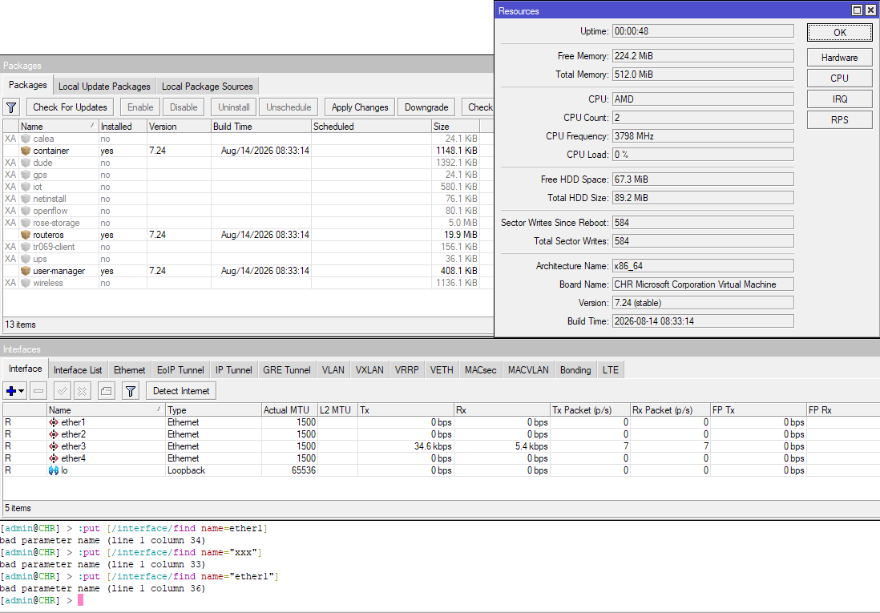Image resolution: width=880 pixels, height=613 pixels.
Task: Open the Packages filter funnel icon
Action: 11,107
